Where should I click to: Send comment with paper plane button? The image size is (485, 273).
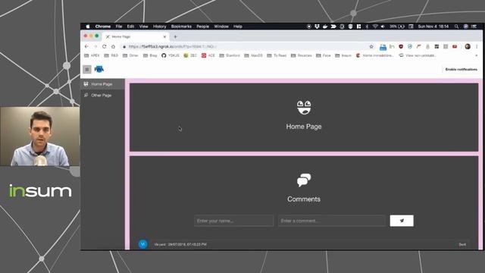coord(402,221)
